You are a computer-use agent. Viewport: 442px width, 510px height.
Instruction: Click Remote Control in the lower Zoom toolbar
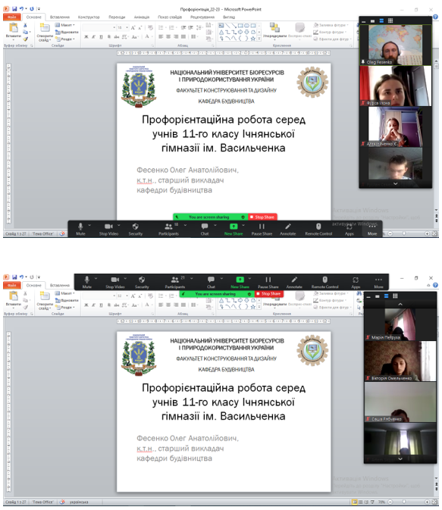pos(324,283)
